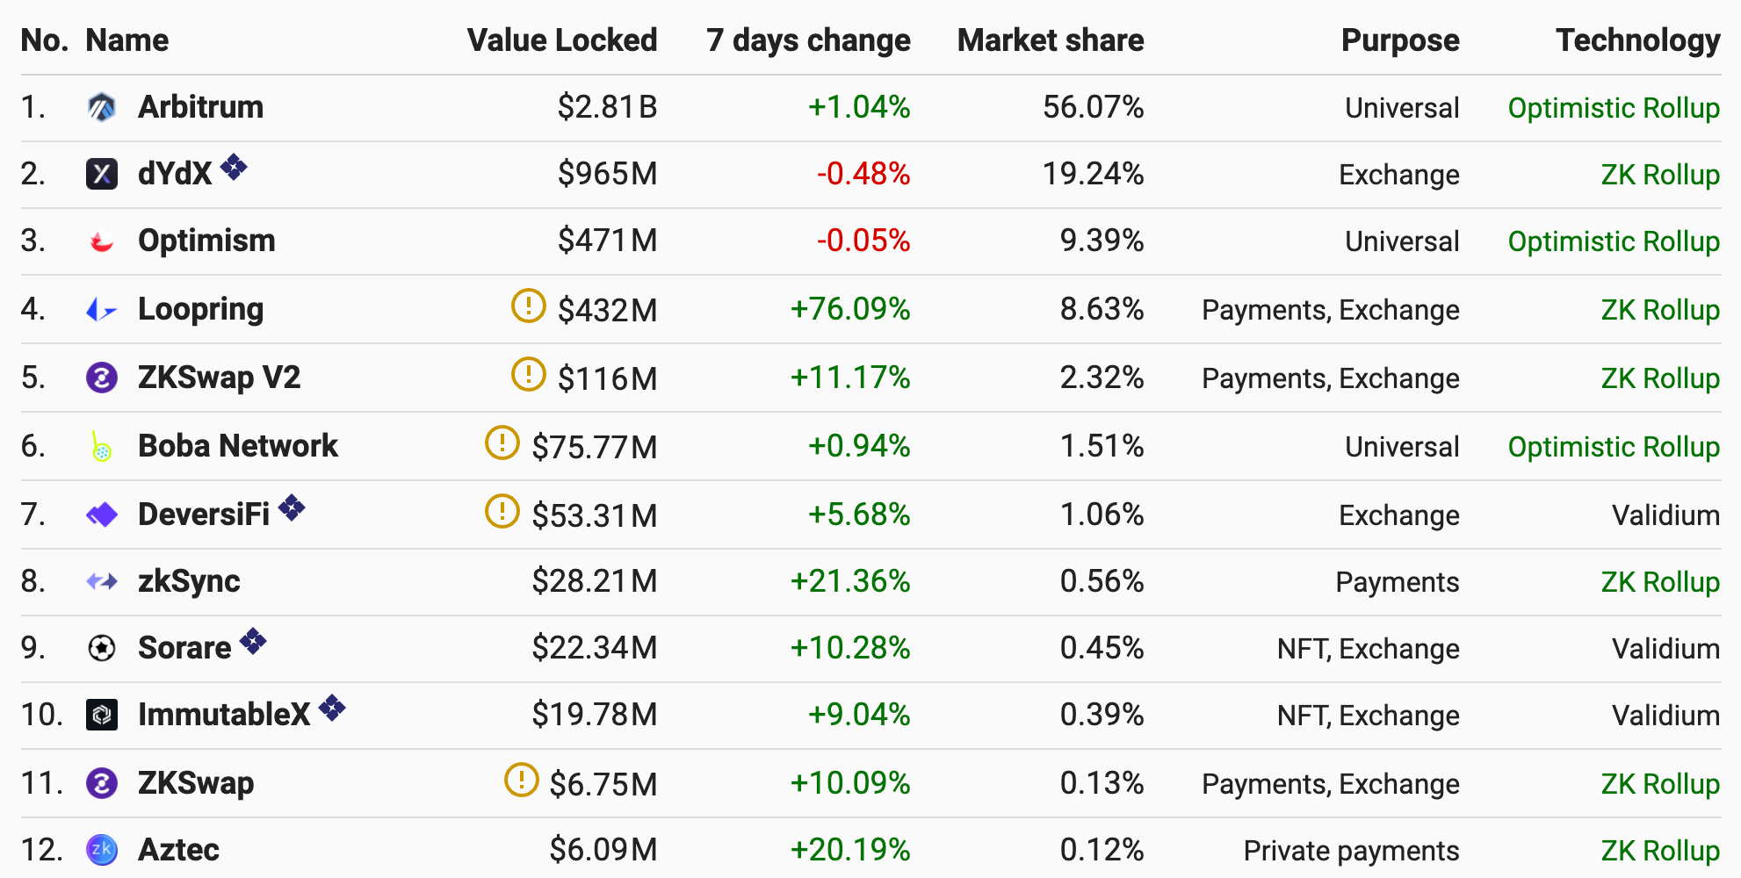Click the diamond badge next to ImmutableX
The image size is (1741, 878).
pos(332,707)
